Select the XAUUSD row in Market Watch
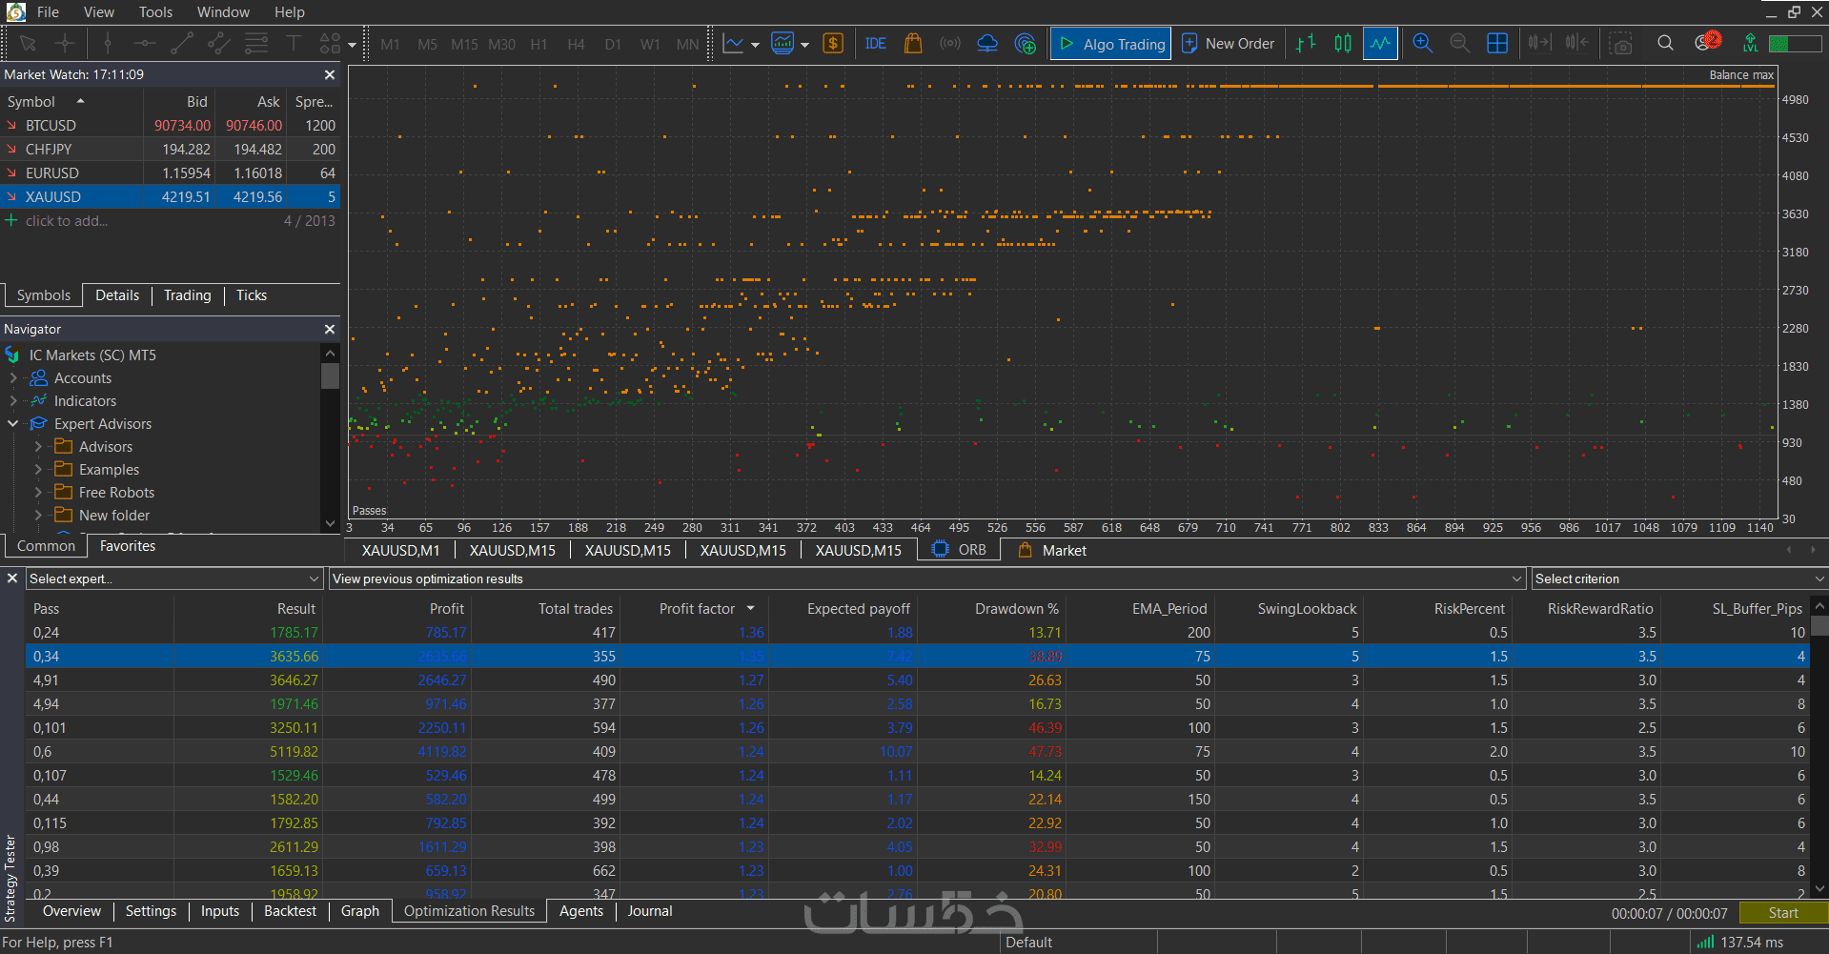The height and width of the screenshot is (954, 1829). pos(53,197)
